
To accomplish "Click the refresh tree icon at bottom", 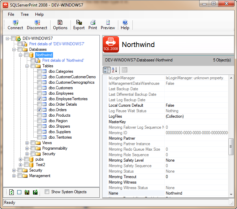I will pos(12,192).
